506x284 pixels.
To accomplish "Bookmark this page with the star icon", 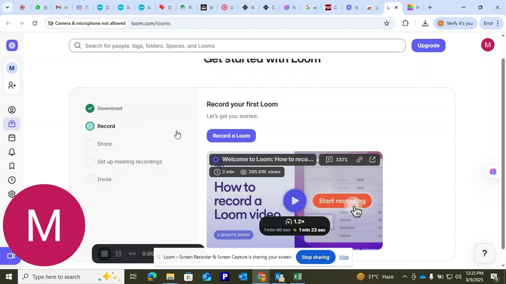I will (x=387, y=23).
